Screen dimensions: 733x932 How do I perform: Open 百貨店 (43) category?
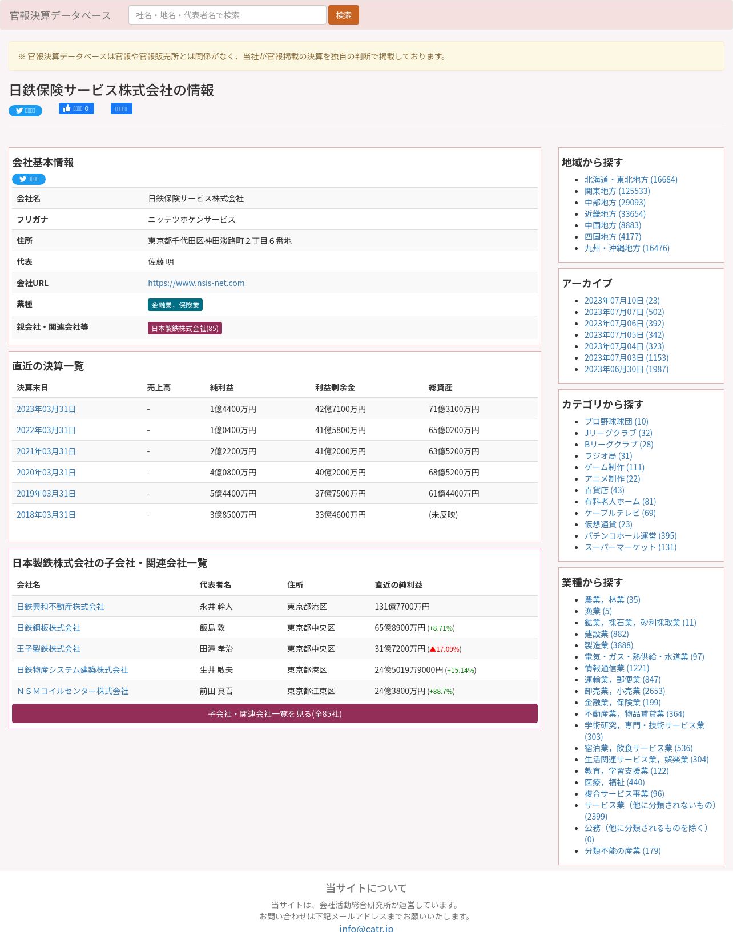605,490
